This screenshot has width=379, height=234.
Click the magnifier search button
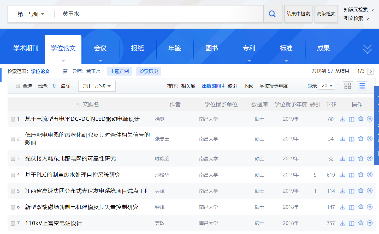pyautogui.click(x=272, y=14)
